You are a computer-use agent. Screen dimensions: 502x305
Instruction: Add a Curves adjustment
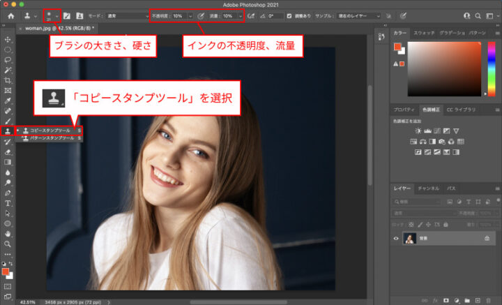tap(437, 131)
